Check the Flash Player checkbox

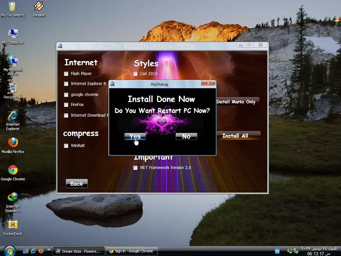(66, 74)
